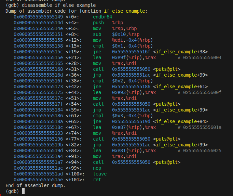This screenshot has width=233, height=196.
Task: Click the final 'End of assembler dump.' line
Action: pyautogui.click(x=35, y=185)
